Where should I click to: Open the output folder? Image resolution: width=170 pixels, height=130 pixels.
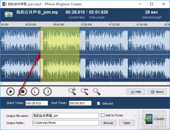coord(127,123)
